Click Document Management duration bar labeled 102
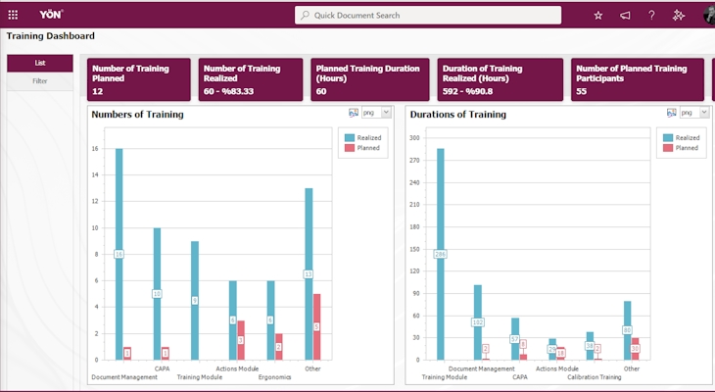The height and width of the screenshot is (392, 715). point(478,322)
